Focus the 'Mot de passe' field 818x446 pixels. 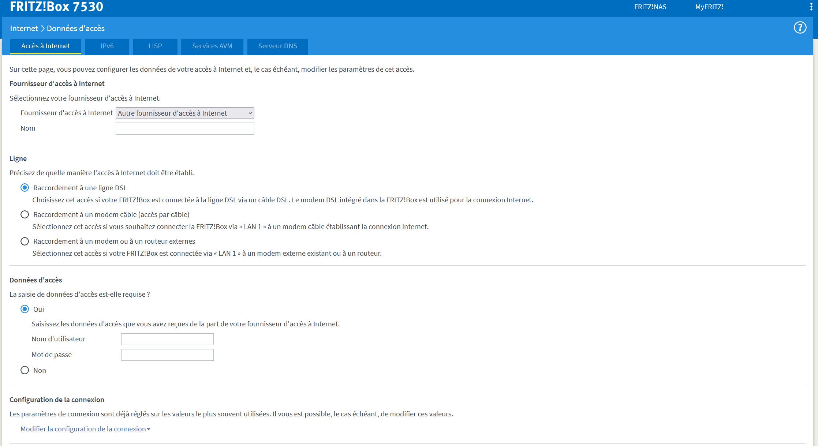pos(167,355)
